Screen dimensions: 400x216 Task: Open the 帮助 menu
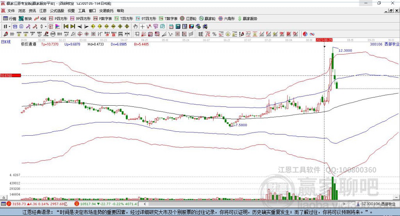[x=120, y=11]
